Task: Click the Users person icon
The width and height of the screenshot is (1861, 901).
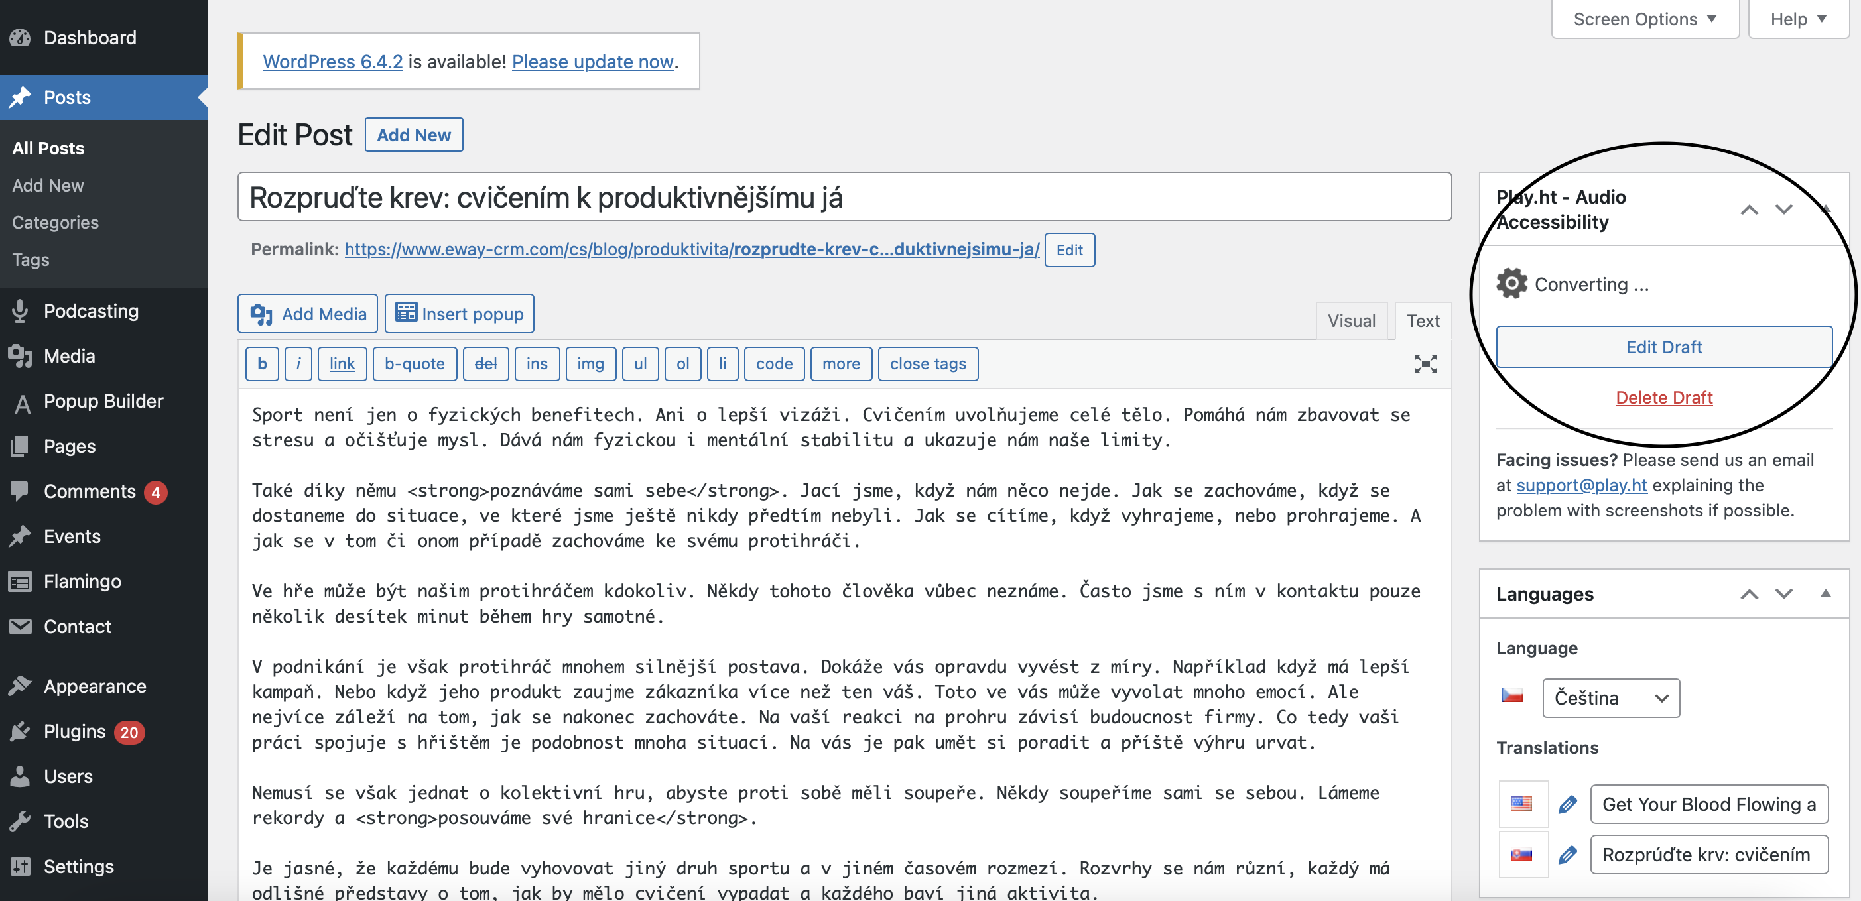Action: [20, 776]
